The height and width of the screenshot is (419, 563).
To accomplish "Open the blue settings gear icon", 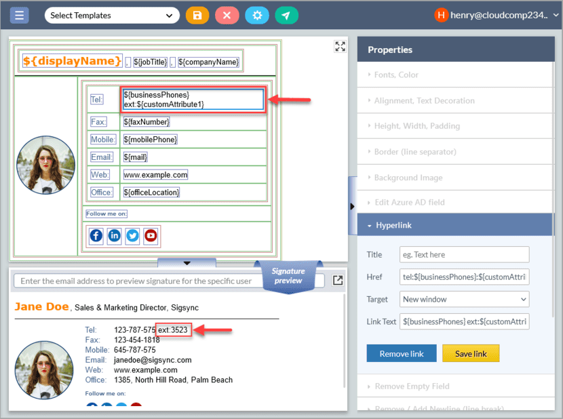I will pyautogui.click(x=257, y=16).
